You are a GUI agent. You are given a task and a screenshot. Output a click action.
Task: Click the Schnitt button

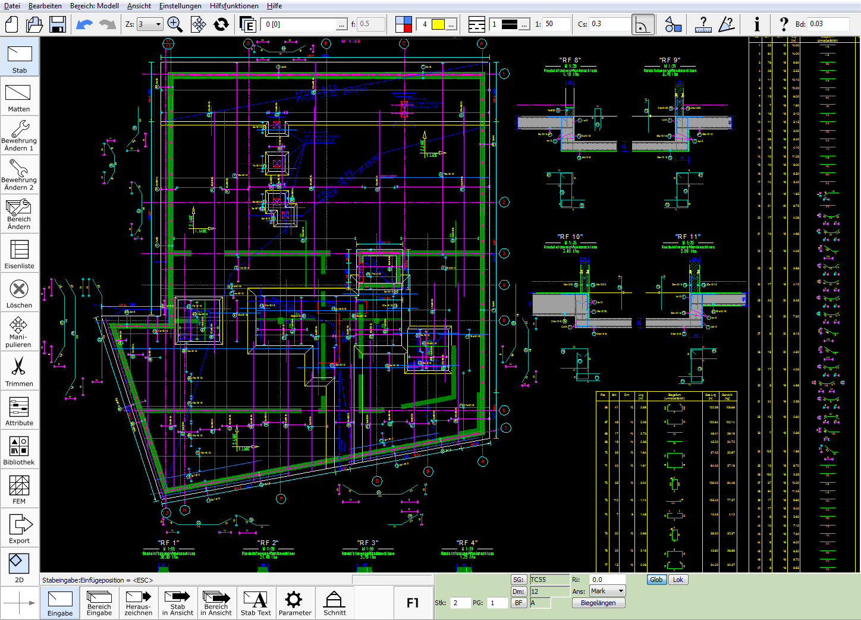point(334,603)
